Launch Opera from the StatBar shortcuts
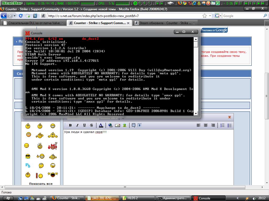The width and height of the screenshot is (269, 201). coord(190,3)
